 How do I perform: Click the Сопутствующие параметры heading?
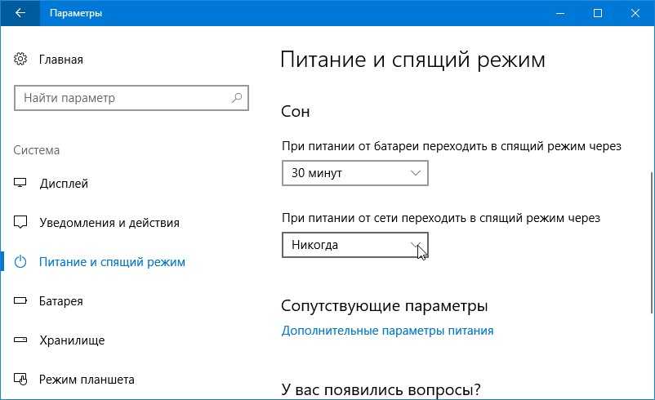point(385,306)
